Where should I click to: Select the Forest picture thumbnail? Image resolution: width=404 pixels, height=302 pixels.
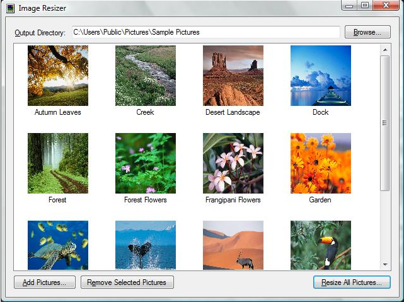click(58, 163)
